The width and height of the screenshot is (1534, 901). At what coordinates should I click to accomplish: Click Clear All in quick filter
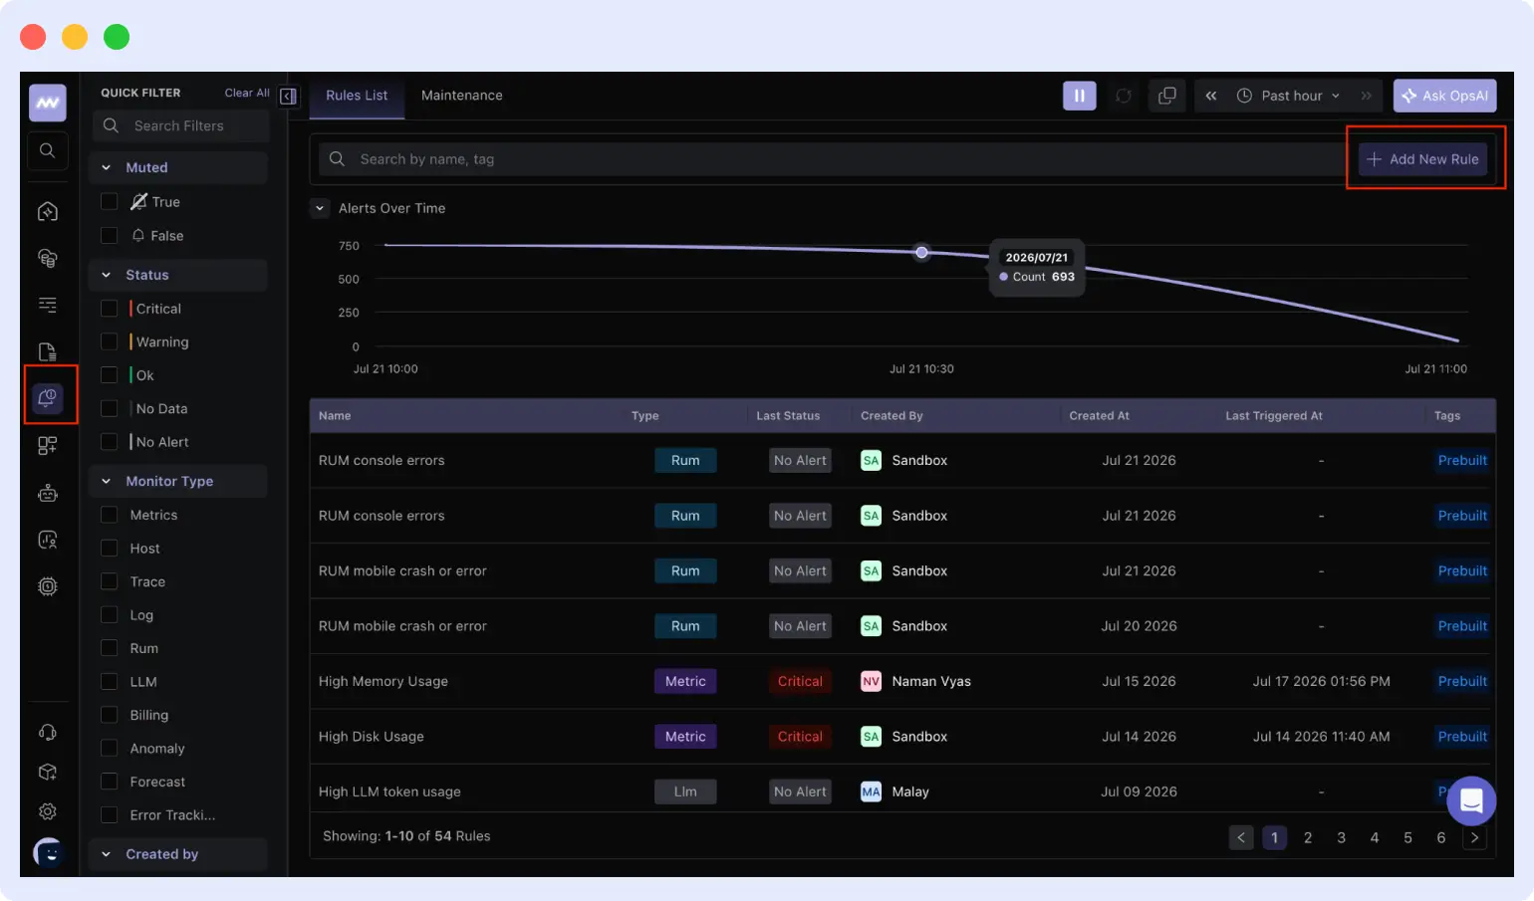pyautogui.click(x=247, y=93)
